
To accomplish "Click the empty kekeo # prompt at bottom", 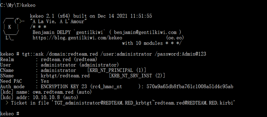I will 10,114.
